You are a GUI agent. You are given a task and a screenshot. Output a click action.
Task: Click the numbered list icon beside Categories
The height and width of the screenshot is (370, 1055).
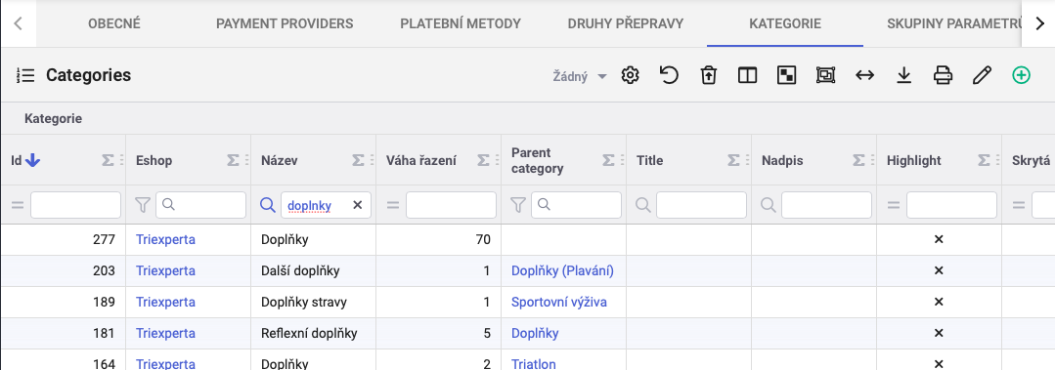pyautogui.click(x=25, y=75)
